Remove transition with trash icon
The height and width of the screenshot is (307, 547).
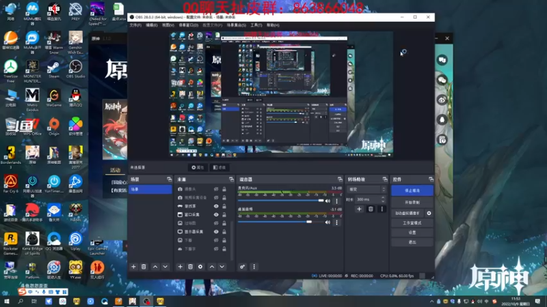(371, 209)
